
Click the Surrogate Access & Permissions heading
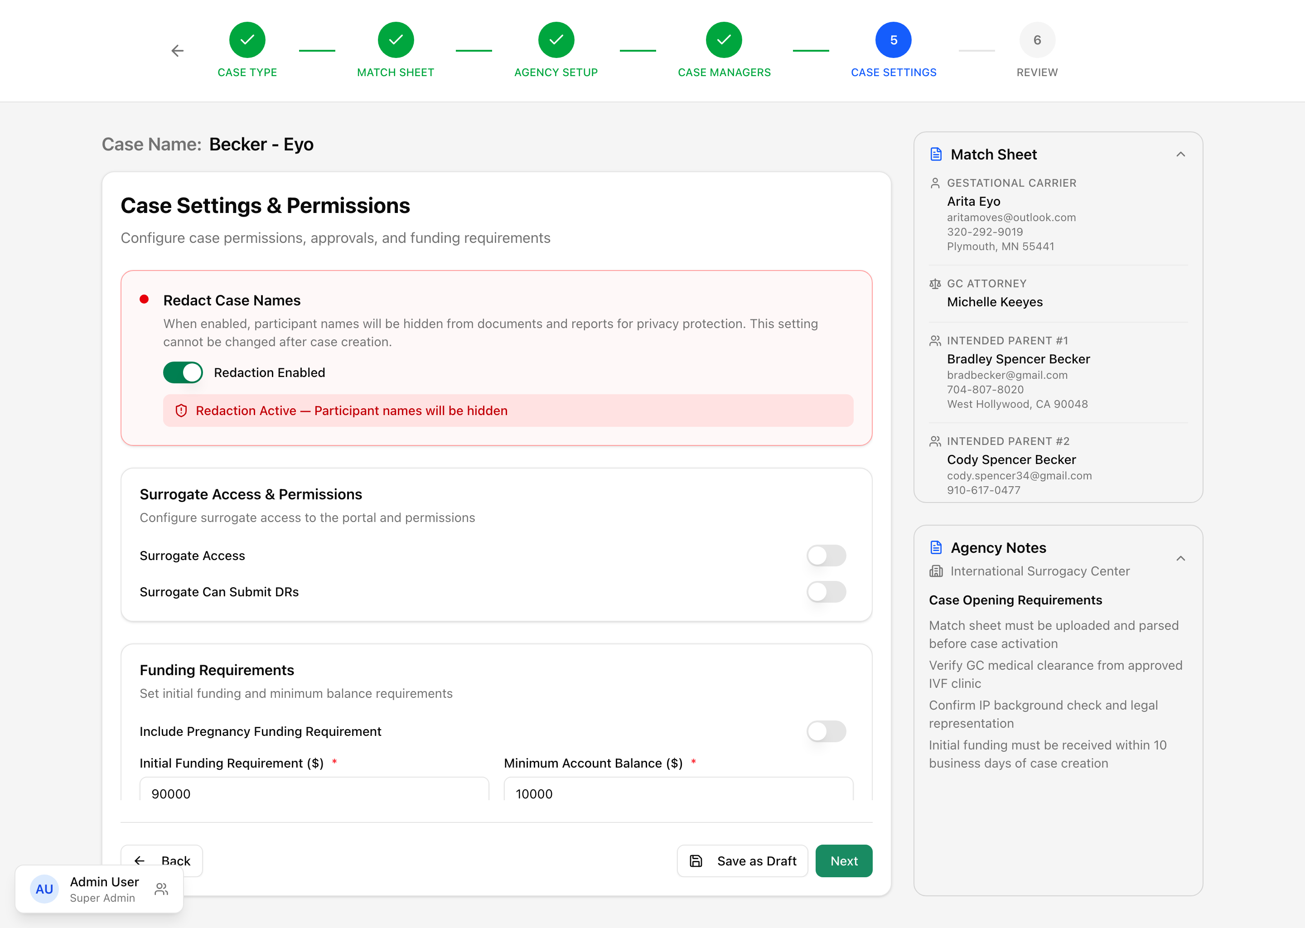point(251,494)
